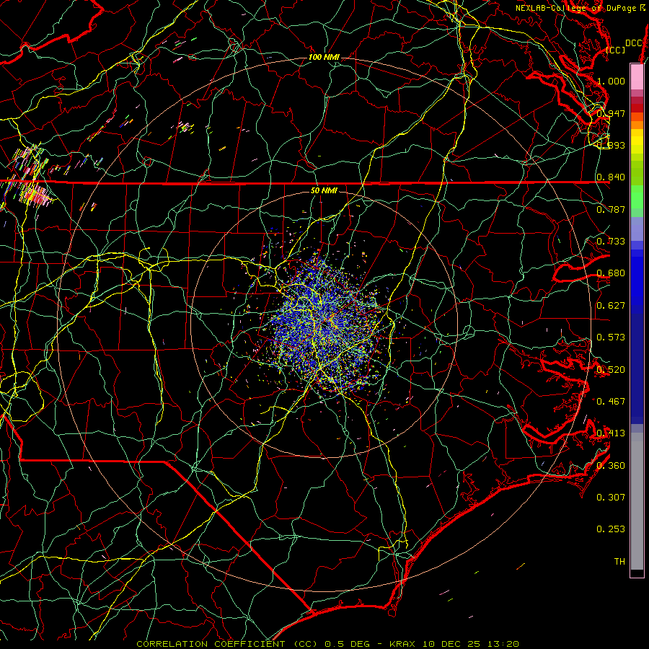Pick the pink color band beside 1.000
649x649 pixels.
tap(637, 77)
